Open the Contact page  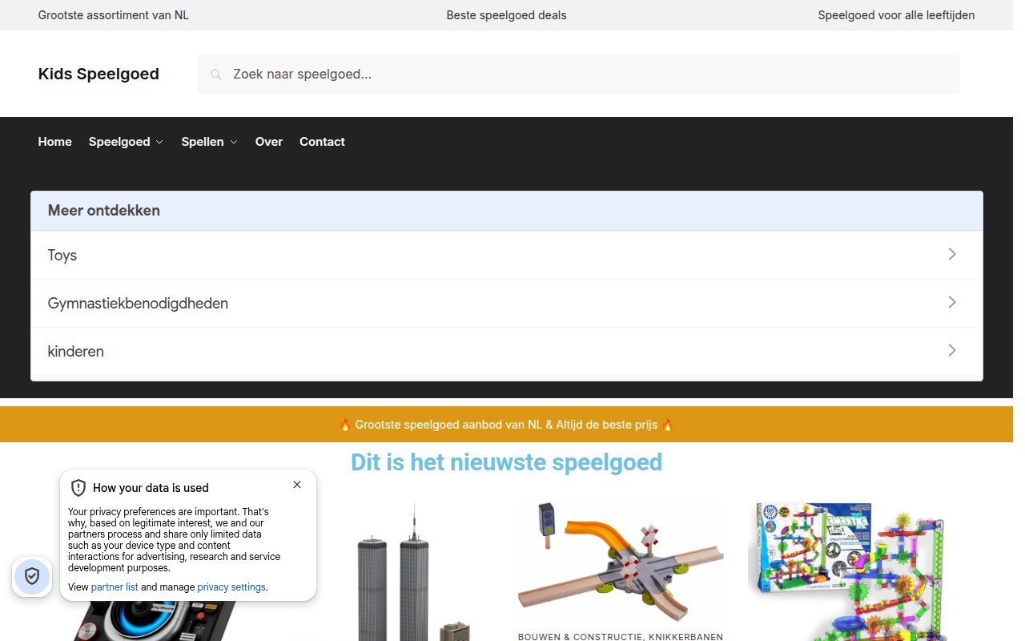(x=322, y=142)
